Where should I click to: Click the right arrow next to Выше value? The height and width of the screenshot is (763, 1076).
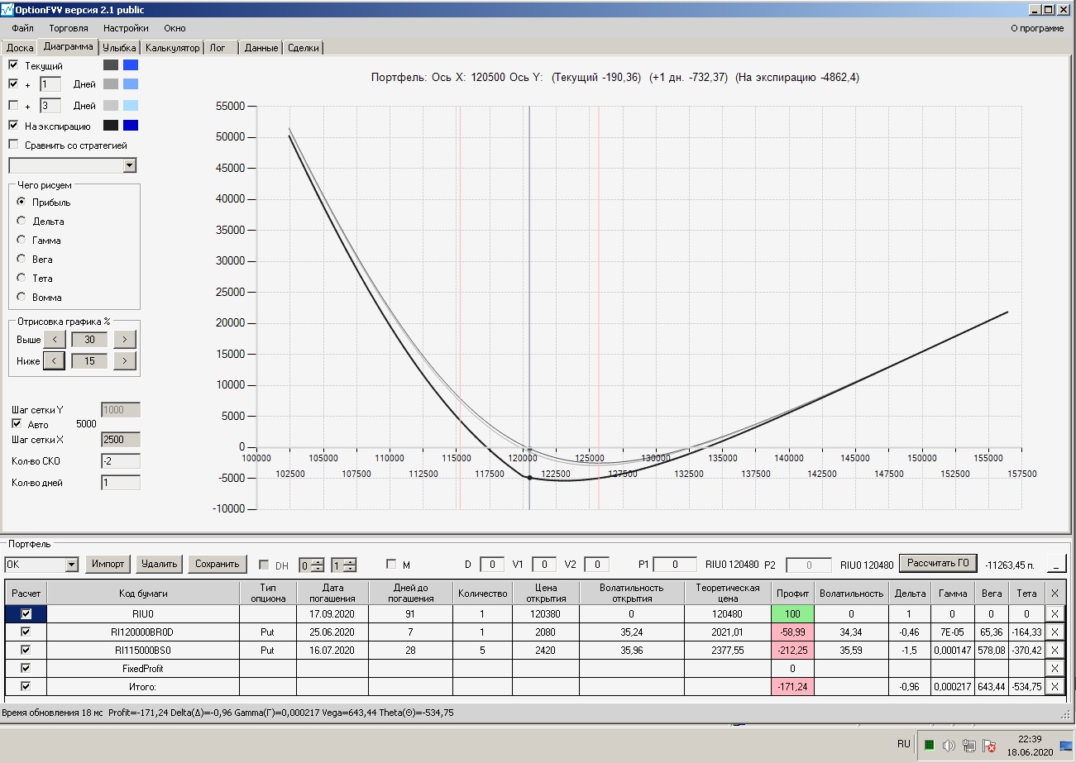pyautogui.click(x=124, y=339)
